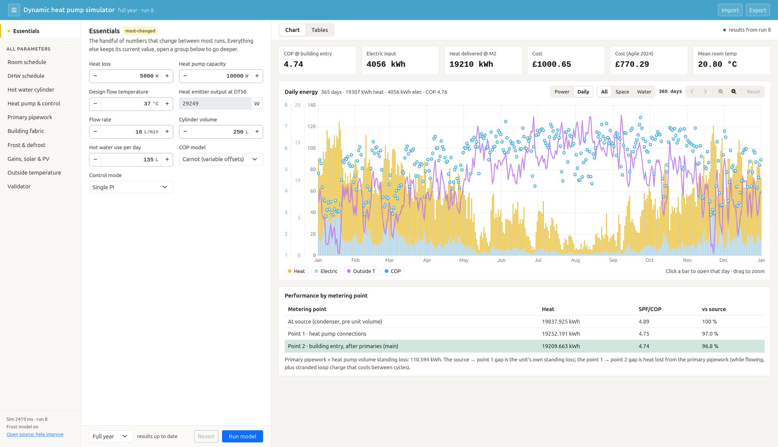This screenshot has height=447, width=778.
Task: Select the Power chart view
Action: (562, 92)
